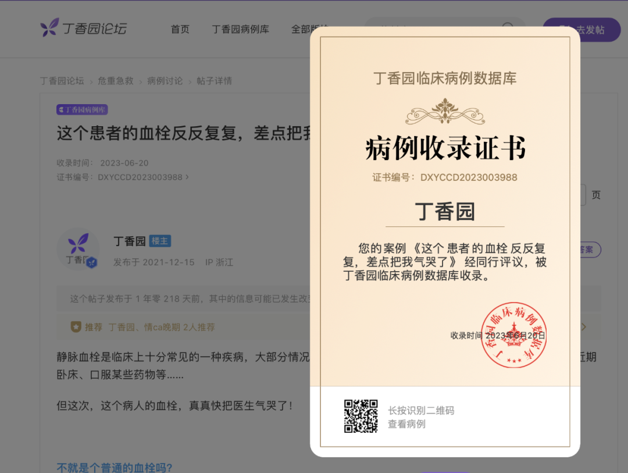Viewport: 628px width, 473px height.
Task: Click the 帖子详情 breadcrumb item
Action: 214,81
